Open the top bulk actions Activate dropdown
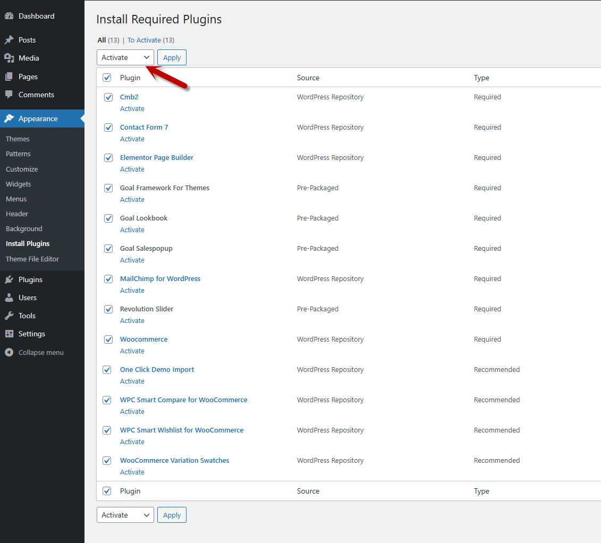 pos(125,57)
